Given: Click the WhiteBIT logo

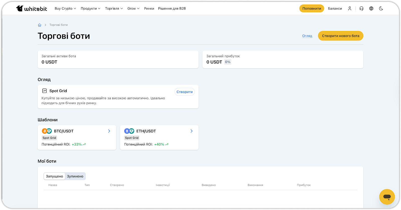Looking at the screenshot, I should (32, 8).
